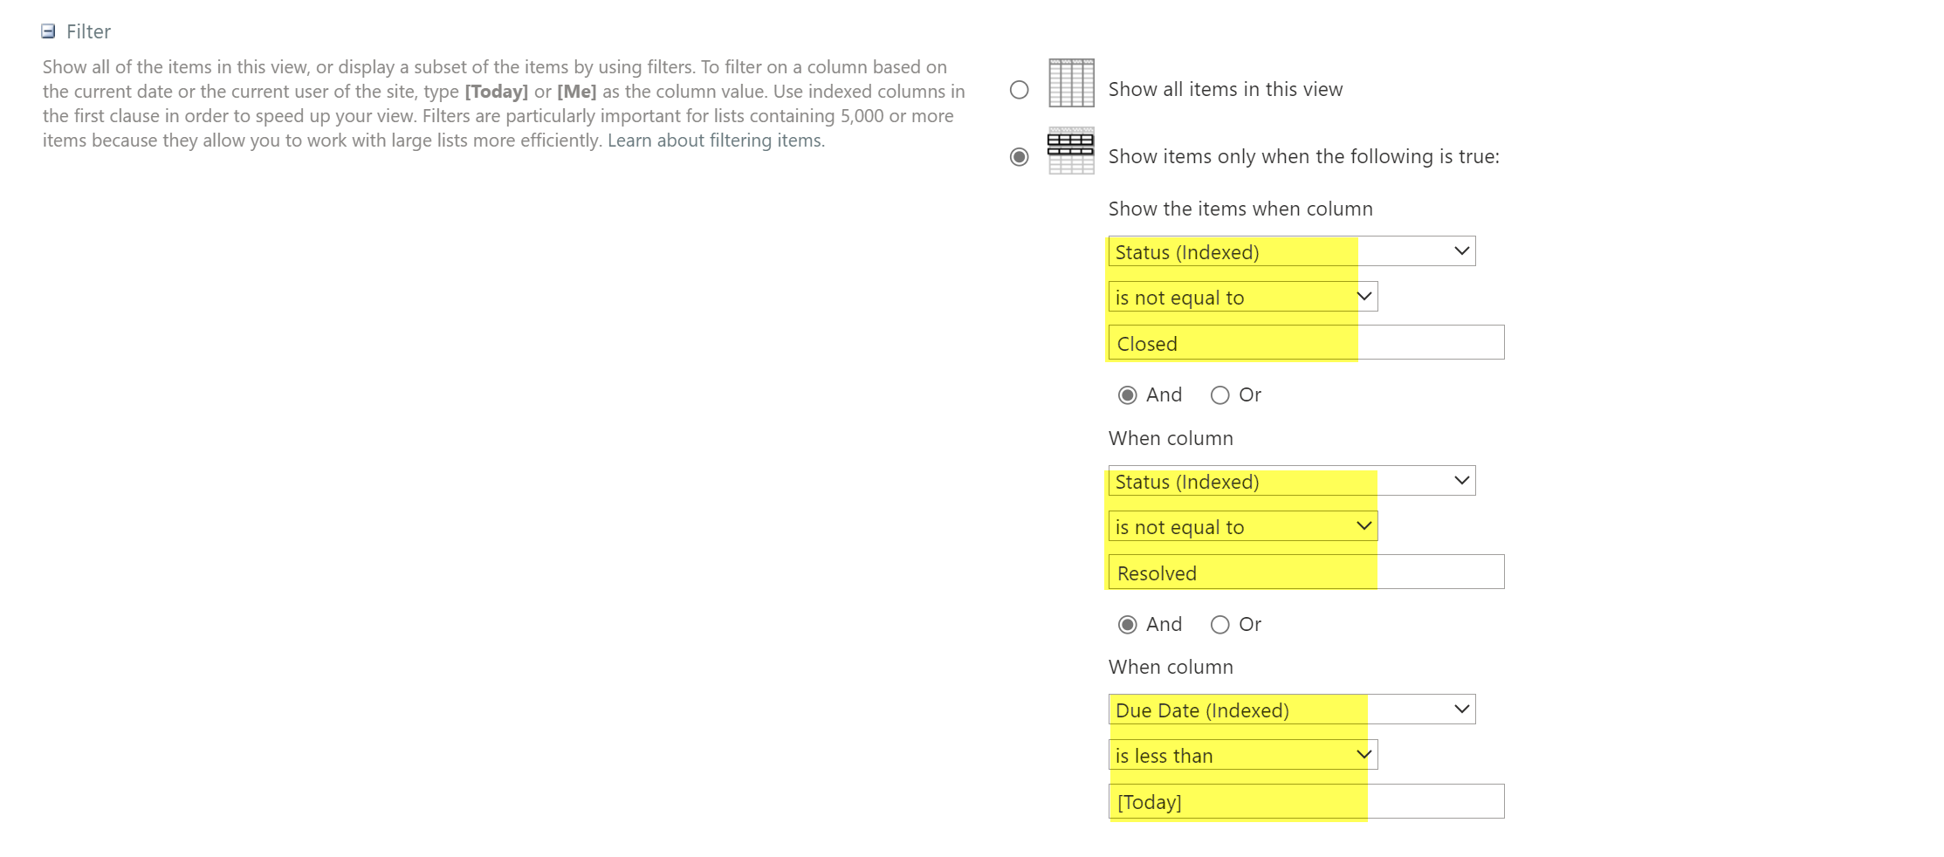Select 'Show all items in this view' radio

pyautogui.click(x=1019, y=90)
